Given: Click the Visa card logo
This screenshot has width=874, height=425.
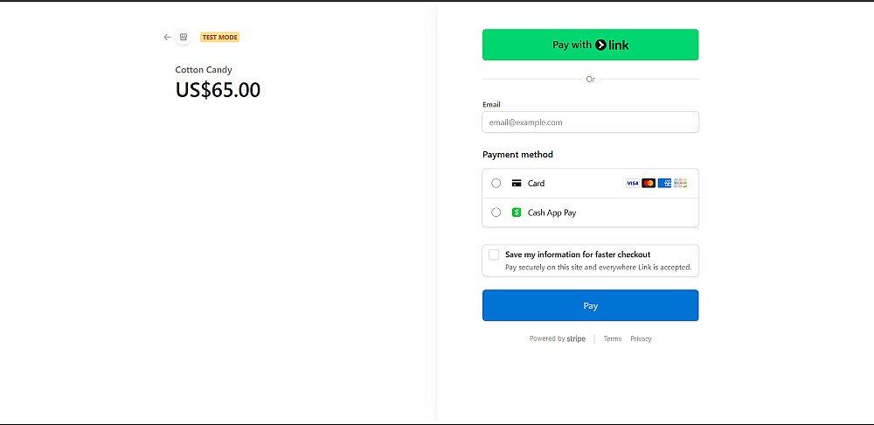Looking at the screenshot, I should [633, 184].
